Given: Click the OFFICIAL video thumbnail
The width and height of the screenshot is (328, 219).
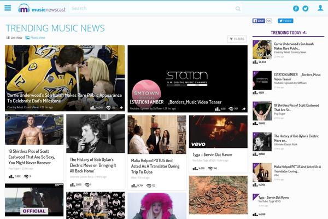Looking at the screenshot, I should tap(34, 200).
